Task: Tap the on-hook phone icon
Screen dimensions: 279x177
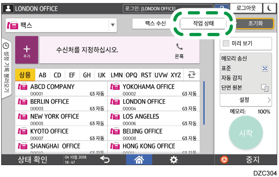Action: (x=179, y=50)
